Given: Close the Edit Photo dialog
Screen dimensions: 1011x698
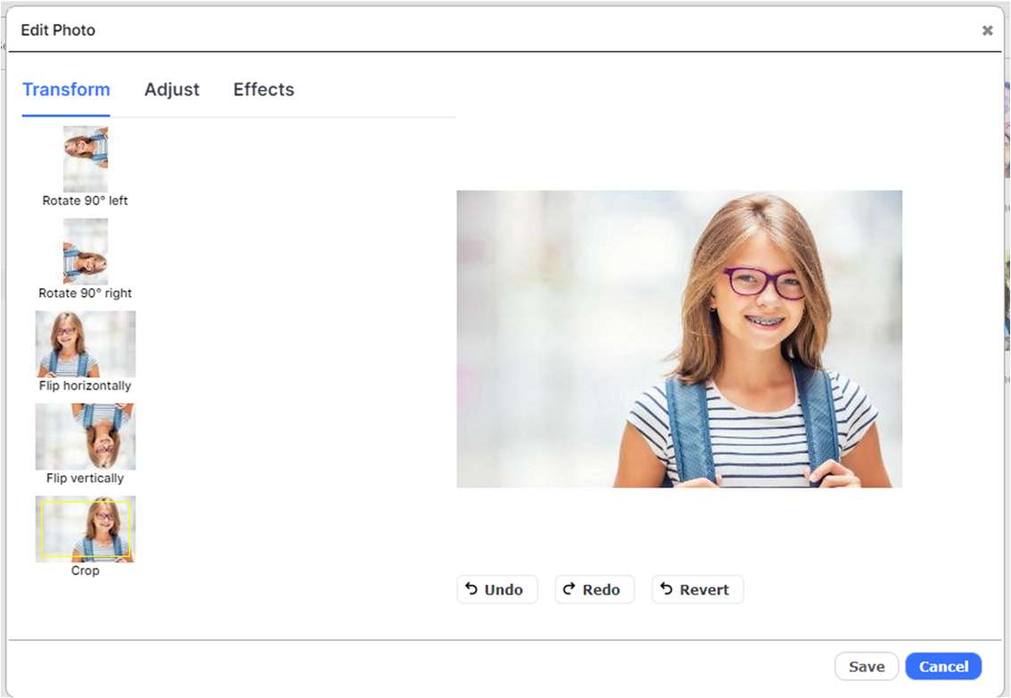Looking at the screenshot, I should 987,30.
